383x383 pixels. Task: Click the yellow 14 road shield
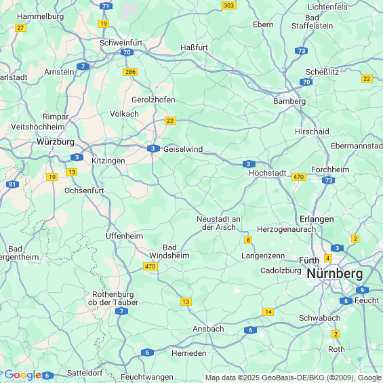coord(268,312)
